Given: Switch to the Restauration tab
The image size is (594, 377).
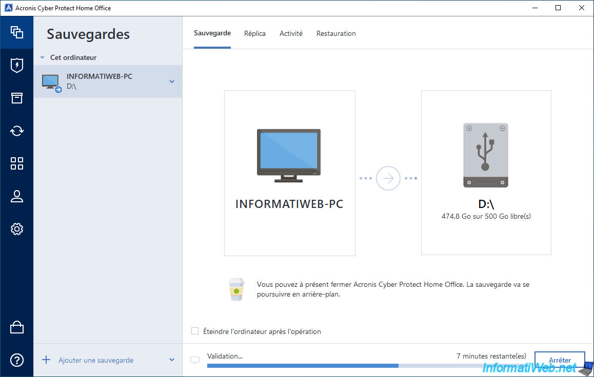Looking at the screenshot, I should click(x=336, y=34).
